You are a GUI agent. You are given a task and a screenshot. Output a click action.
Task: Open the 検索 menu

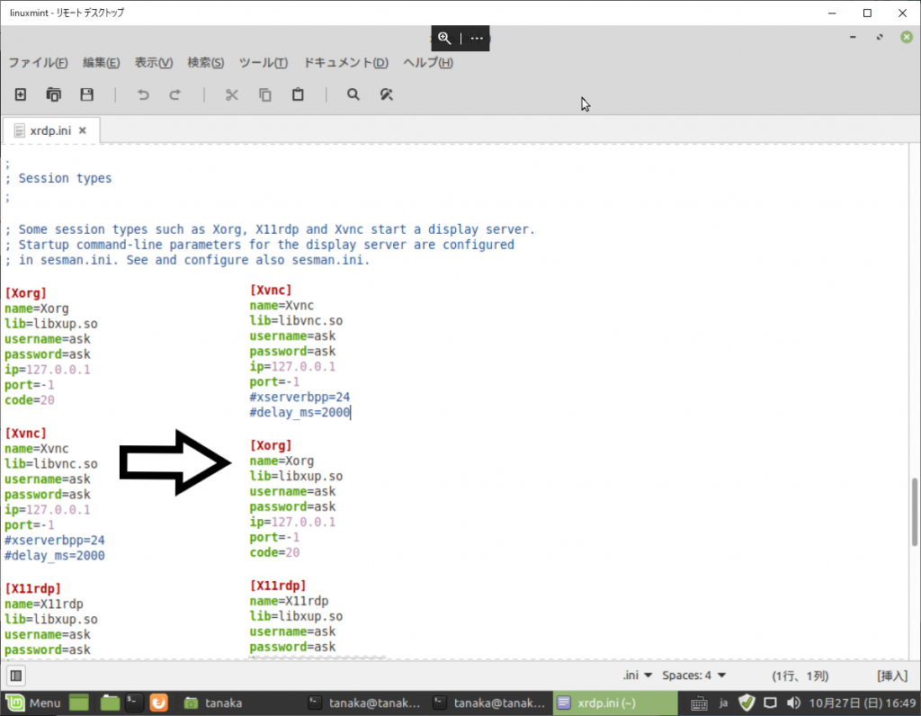click(206, 62)
